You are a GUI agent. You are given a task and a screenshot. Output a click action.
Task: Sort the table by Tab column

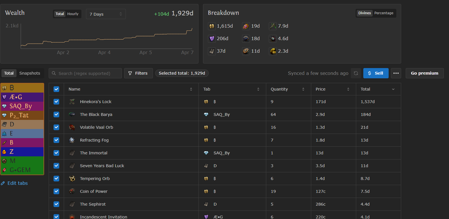[232, 89]
